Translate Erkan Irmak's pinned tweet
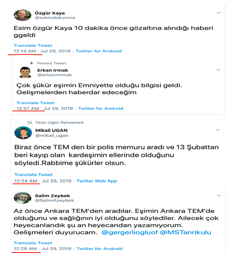Screen dimensions: 229x262 pyautogui.click(x=35, y=103)
